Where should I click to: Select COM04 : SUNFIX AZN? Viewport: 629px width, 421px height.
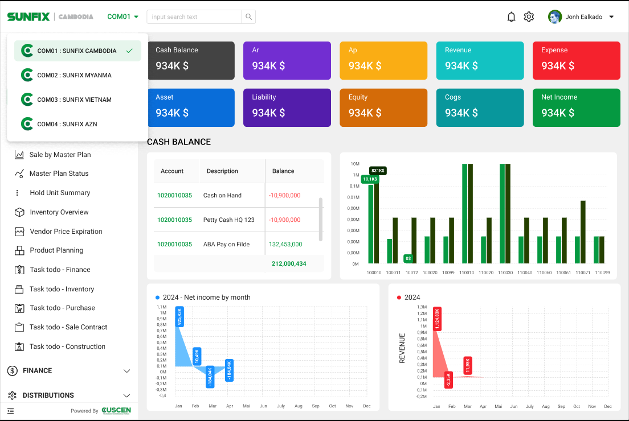click(78, 124)
